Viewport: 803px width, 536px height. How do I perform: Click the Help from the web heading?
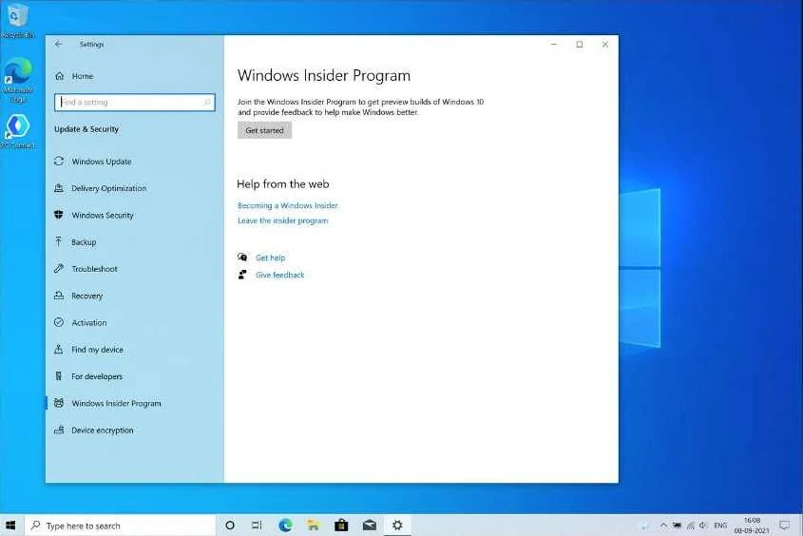[x=282, y=183]
